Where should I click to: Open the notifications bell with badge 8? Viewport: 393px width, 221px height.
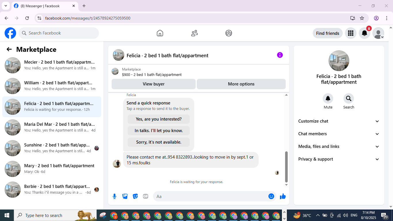pos(365,33)
